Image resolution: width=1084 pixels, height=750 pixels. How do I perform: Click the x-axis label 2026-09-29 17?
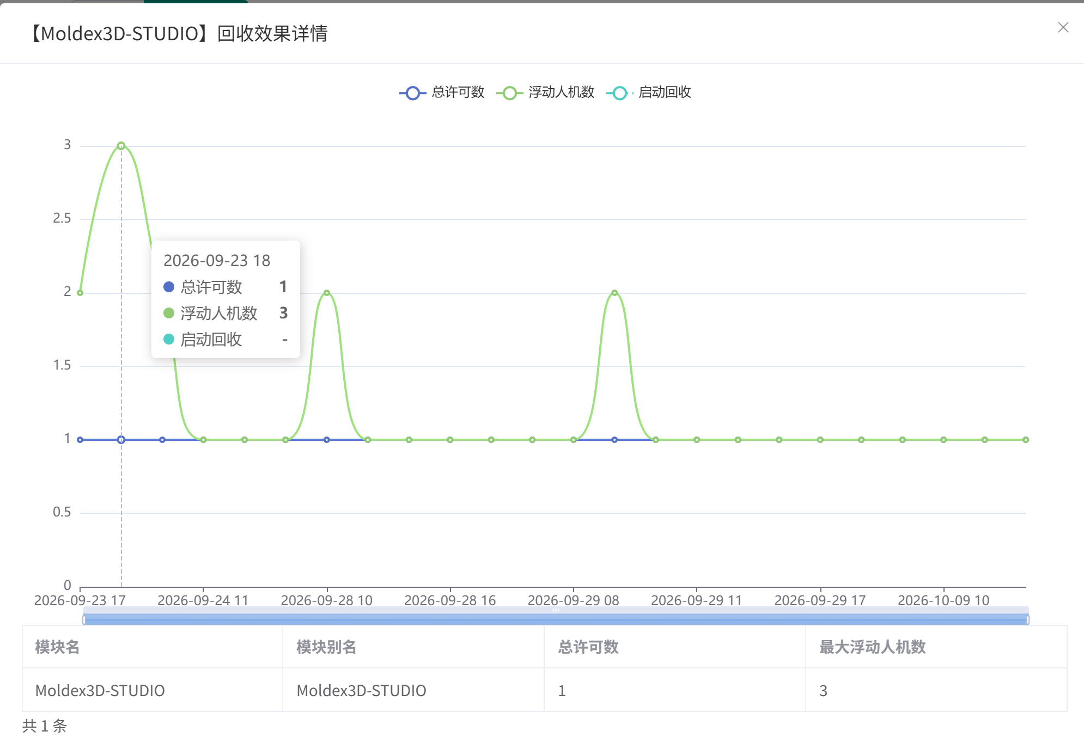[x=820, y=600]
